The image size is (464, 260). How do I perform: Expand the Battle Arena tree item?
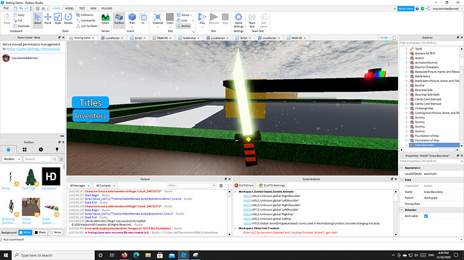tap(406, 76)
